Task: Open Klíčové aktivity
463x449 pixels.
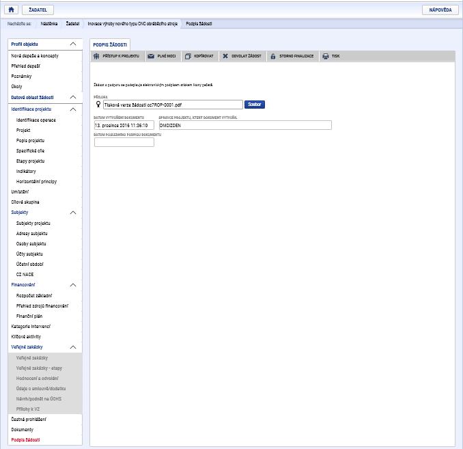Action: pos(26,337)
